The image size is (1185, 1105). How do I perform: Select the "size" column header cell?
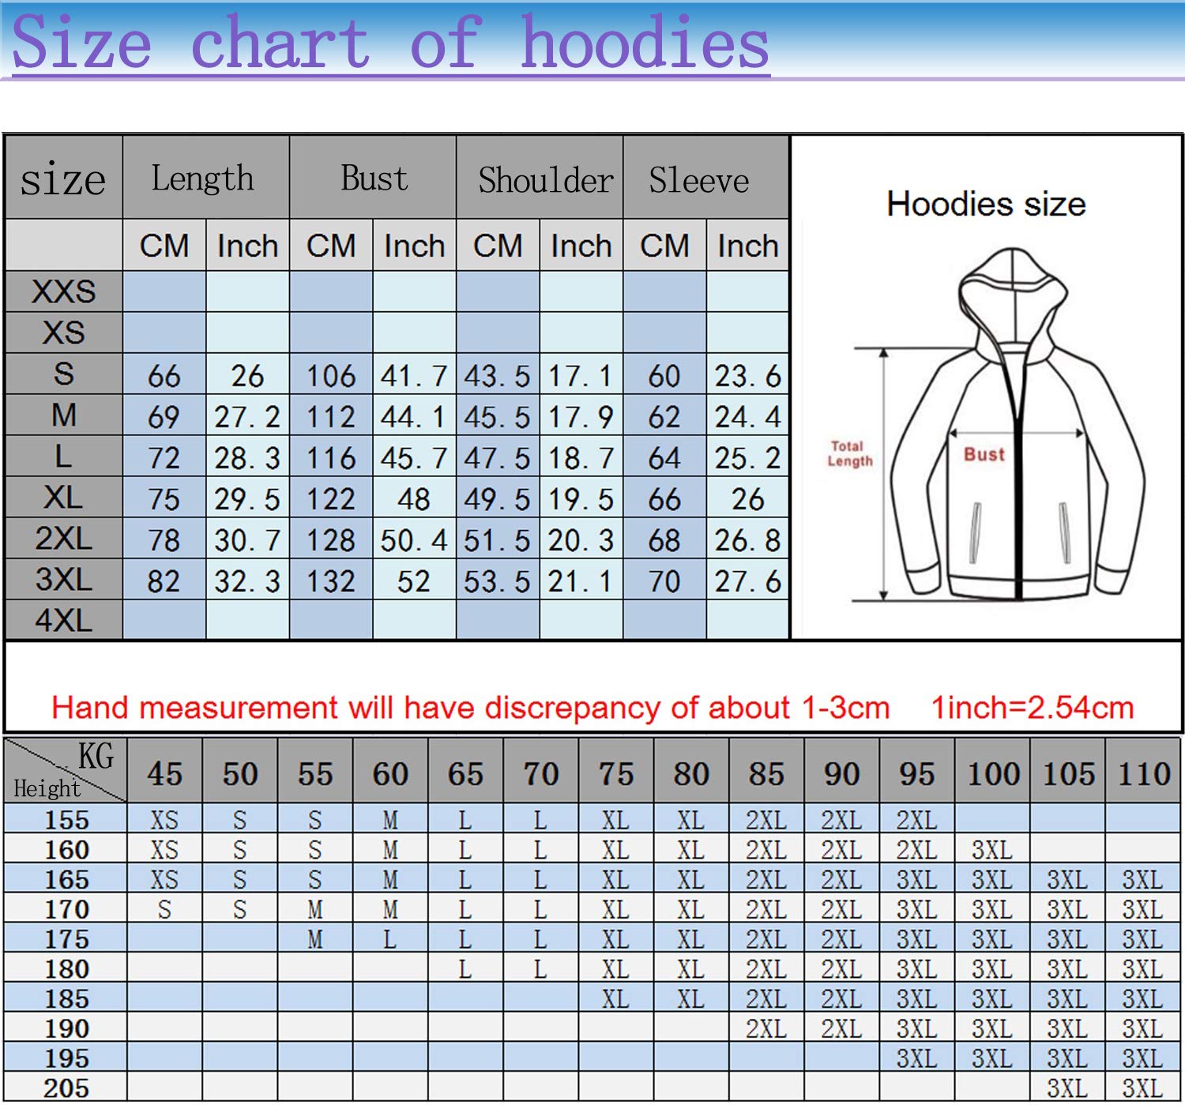(x=63, y=178)
